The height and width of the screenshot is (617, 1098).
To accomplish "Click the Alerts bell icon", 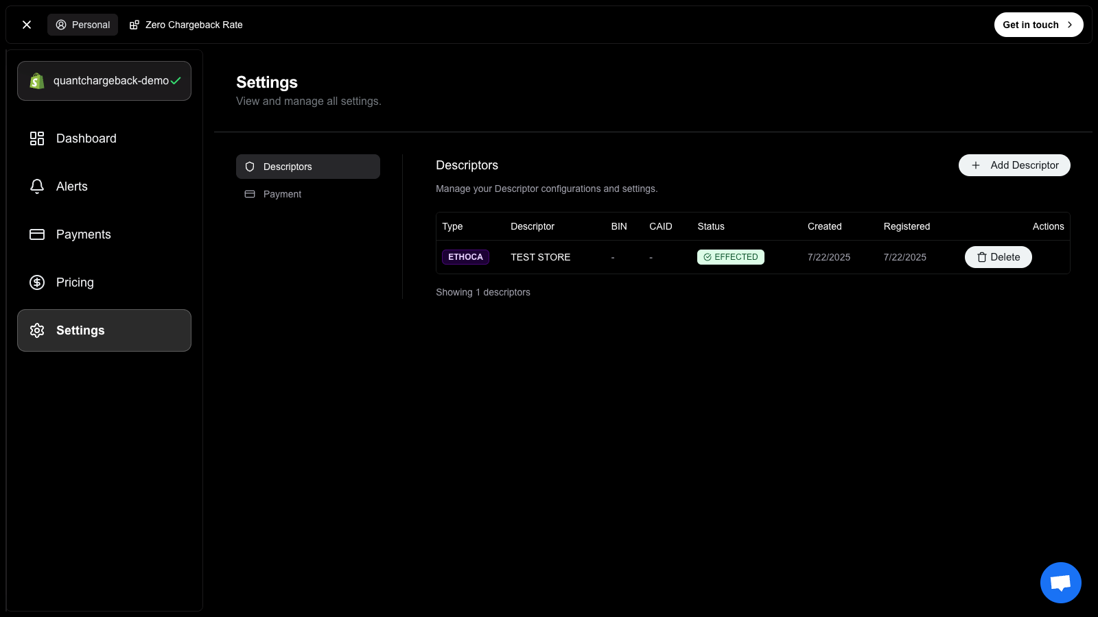I will click(37, 186).
